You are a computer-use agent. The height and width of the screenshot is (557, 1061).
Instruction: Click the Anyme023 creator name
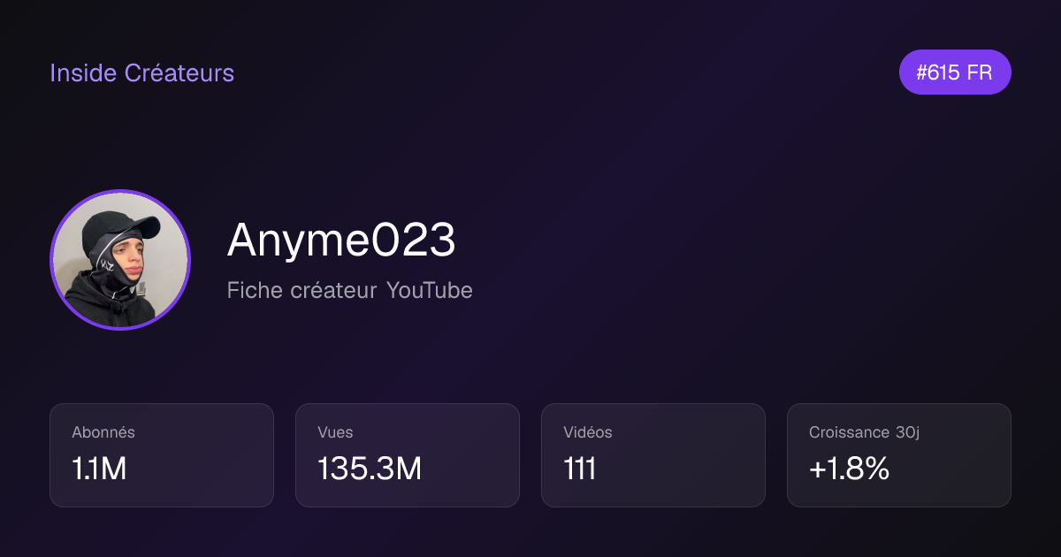[341, 240]
